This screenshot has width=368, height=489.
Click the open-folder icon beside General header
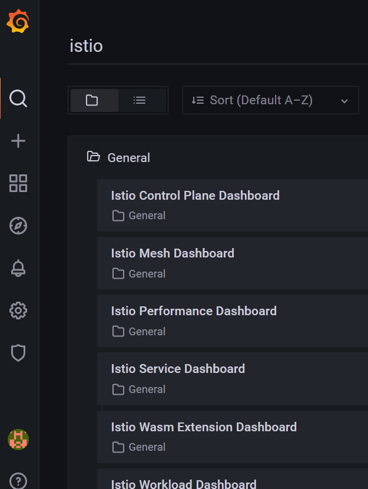[x=93, y=157]
